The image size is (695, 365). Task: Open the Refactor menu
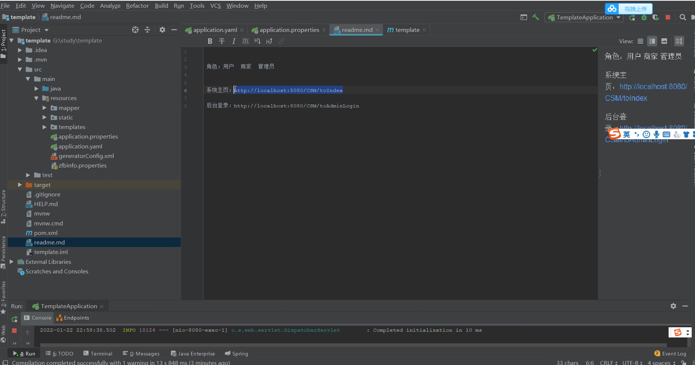pos(137,5)
